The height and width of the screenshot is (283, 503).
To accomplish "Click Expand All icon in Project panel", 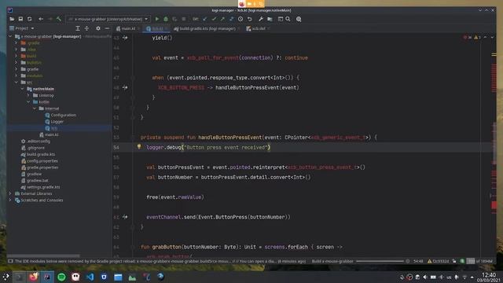I will coord(78,28).
